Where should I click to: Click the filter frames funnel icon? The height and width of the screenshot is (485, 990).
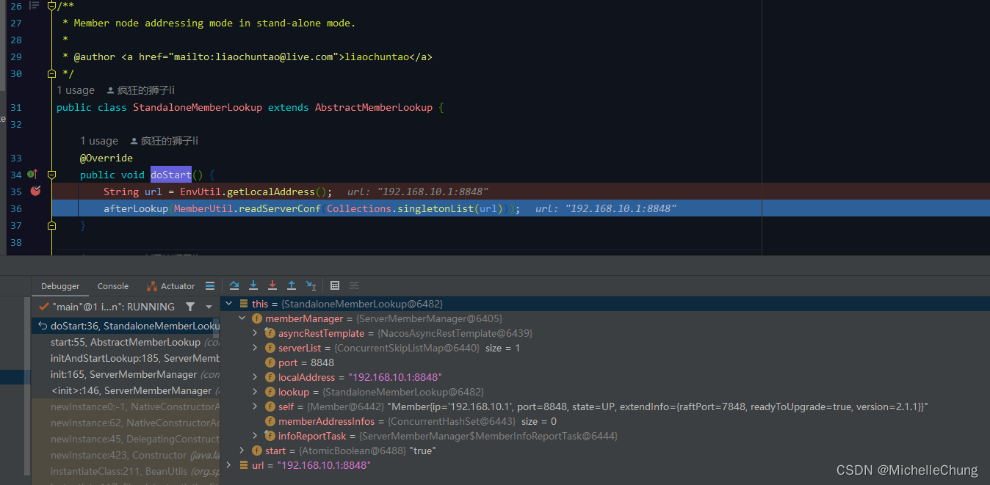(190, 307)
